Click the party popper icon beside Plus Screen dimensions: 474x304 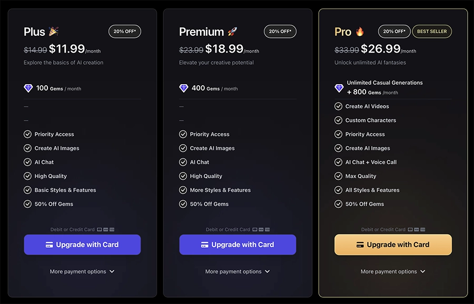(x=54, y=32)
